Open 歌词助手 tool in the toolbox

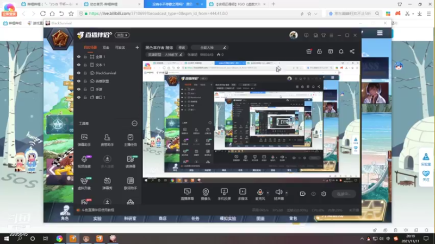coord(130,183)
